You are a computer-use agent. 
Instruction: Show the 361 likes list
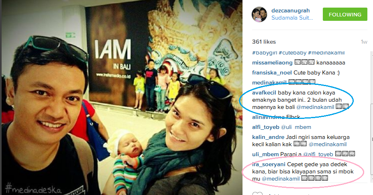tap(264, 42)
